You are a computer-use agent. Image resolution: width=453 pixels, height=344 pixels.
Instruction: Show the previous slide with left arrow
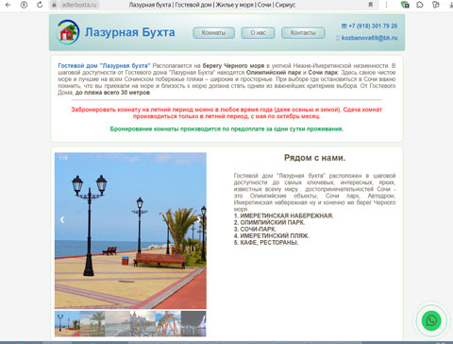[x=62, y=220]
